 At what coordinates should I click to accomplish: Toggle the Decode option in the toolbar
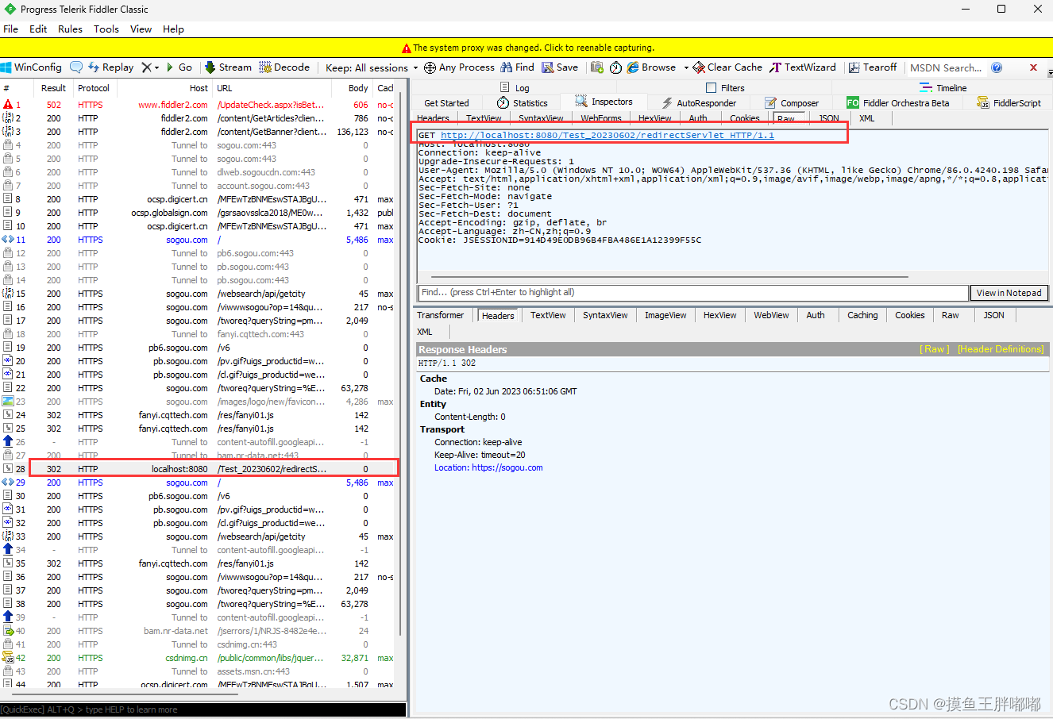click(284, 67)
